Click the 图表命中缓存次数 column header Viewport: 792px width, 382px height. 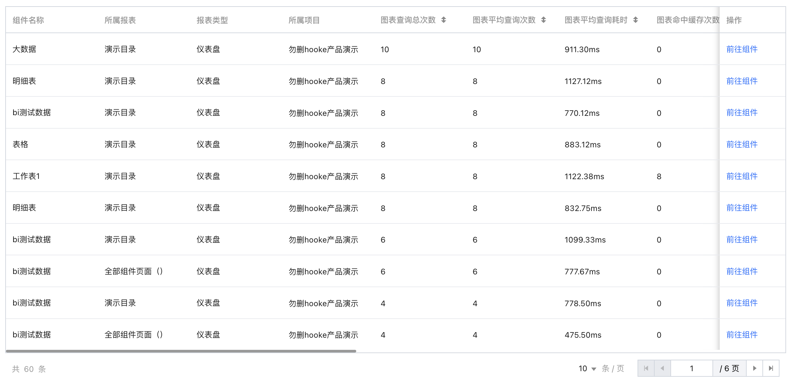687,20
